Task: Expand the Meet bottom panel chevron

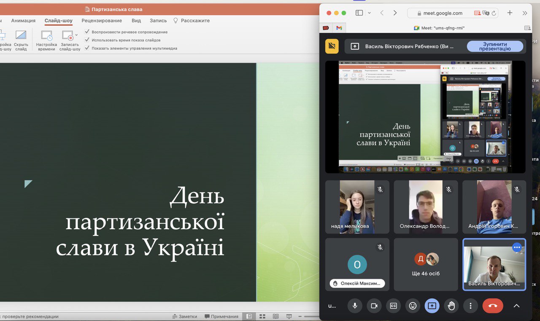Action: pyautogui.click(x=516, y=306)
